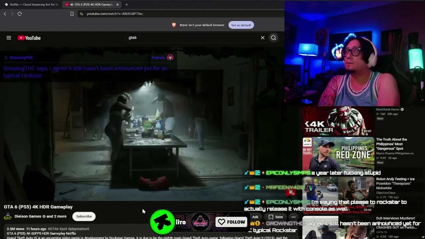Select the GTA 6 (PS5) 4K HDR tab
Screen dimensions: 425x239
[92, 5]
